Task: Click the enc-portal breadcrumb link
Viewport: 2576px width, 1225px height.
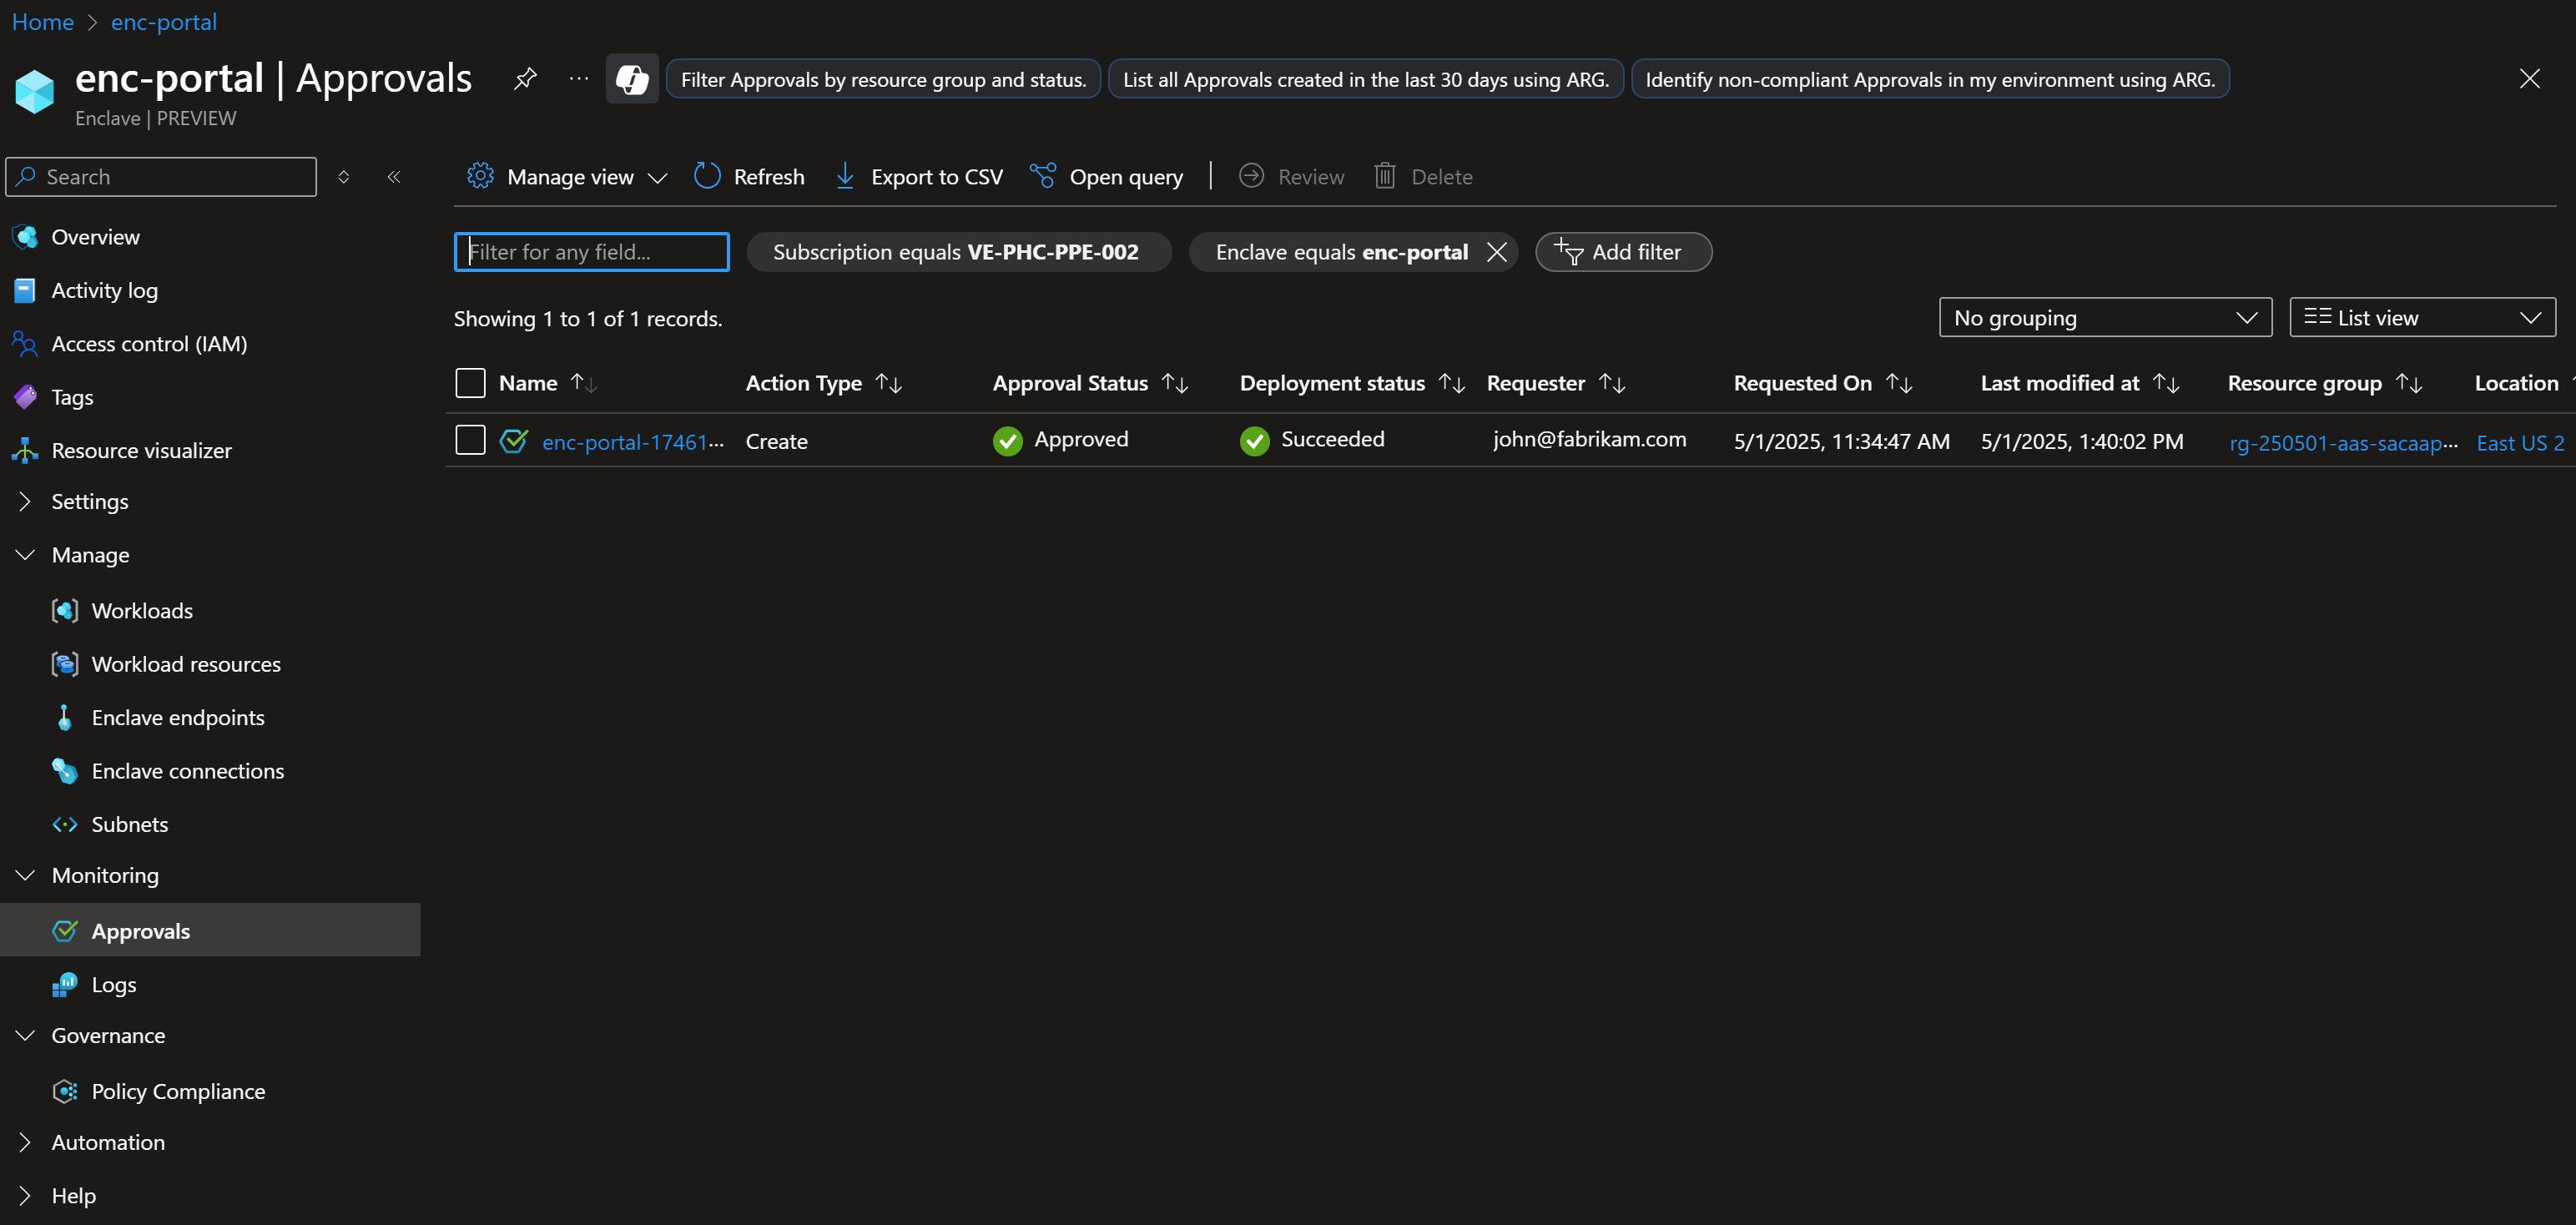Action: (x=164, y=22)
